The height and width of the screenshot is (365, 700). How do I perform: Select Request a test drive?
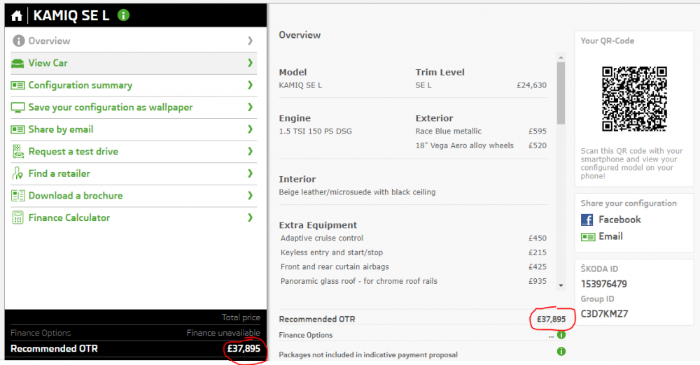click(134, 151)
